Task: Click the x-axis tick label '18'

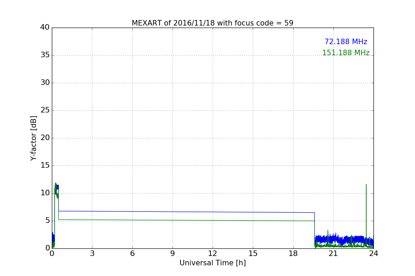Action: [x=293, y=254]
